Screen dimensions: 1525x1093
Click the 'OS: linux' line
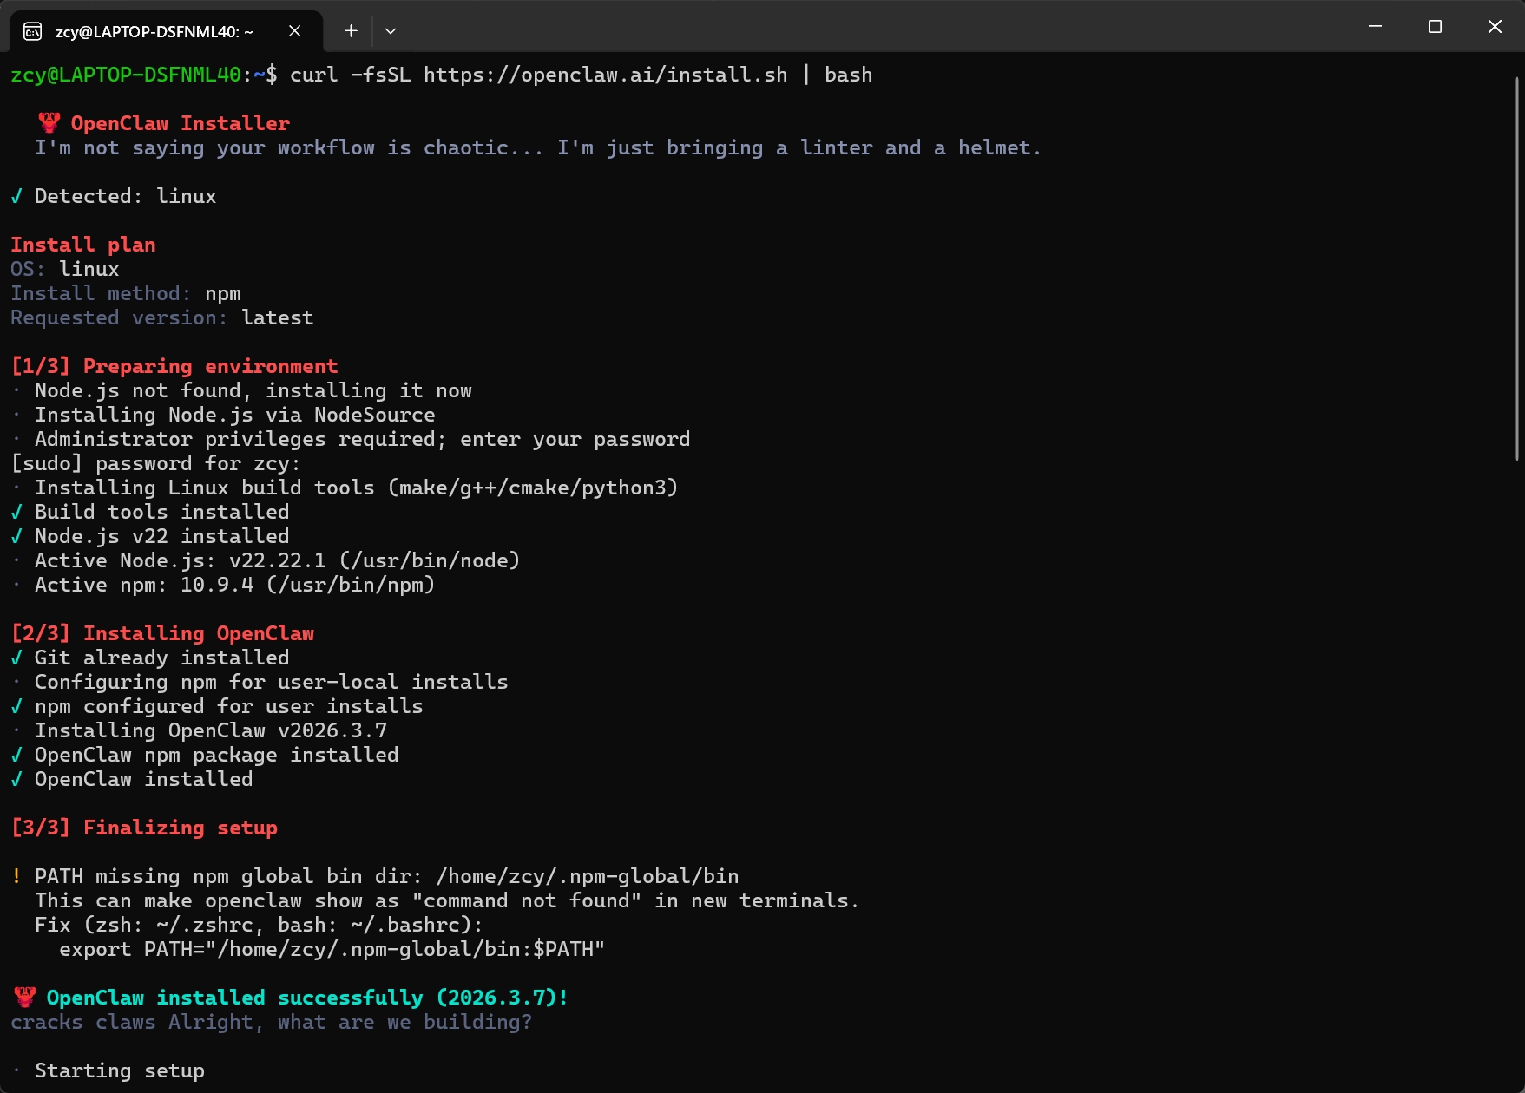[65, 269]
